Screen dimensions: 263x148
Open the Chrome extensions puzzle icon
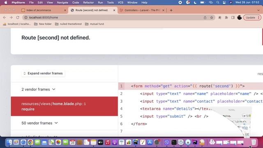tap(226, 17)
